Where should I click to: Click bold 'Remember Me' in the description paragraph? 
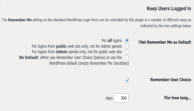tap(19, 20)
